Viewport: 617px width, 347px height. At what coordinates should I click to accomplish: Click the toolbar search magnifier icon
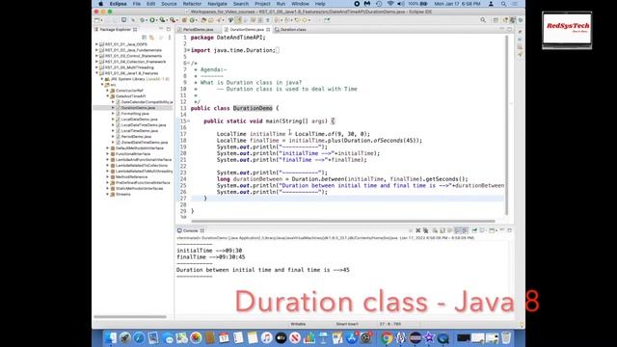pyautogui.click(x=483, y=20)
